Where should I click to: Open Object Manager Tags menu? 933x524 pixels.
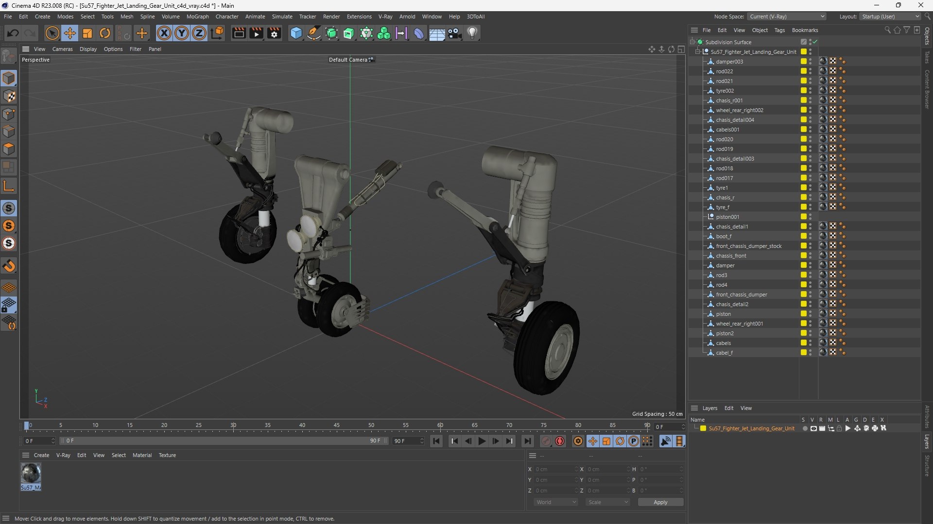point(779,30)
